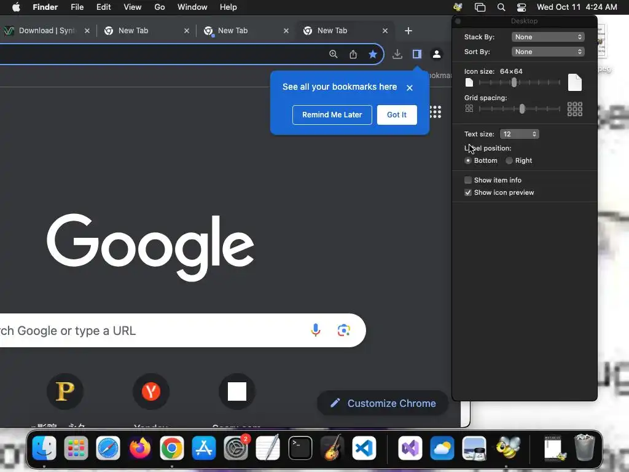
Task: Open the Yandex shortcut tile
Action: tap(151, 391)
